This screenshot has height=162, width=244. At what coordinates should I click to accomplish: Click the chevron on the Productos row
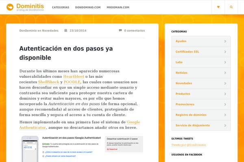[x=225, y=94]
